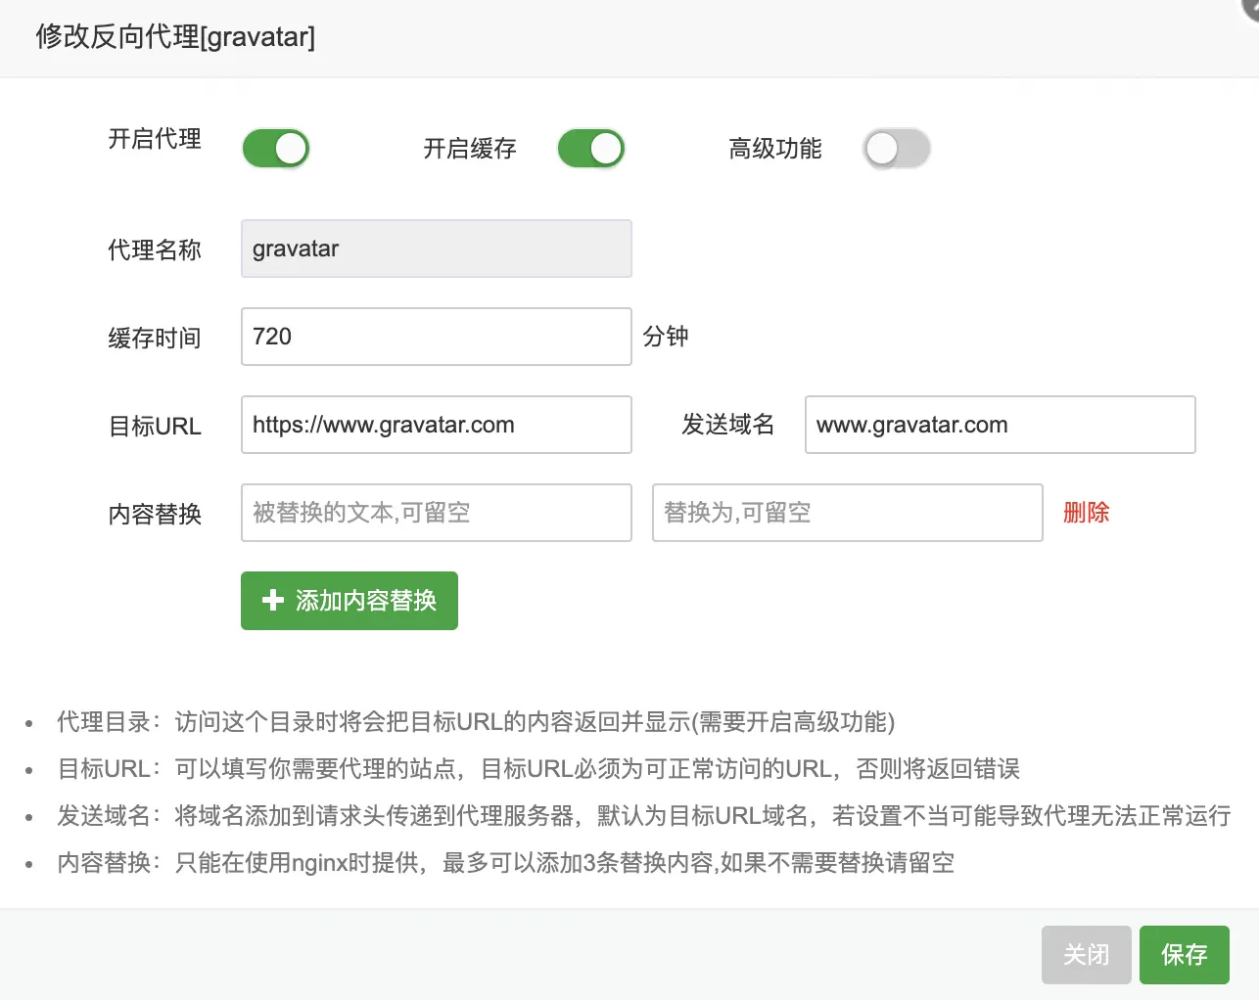Toggle the 开启代理 switch off

(x=275, y=148)
